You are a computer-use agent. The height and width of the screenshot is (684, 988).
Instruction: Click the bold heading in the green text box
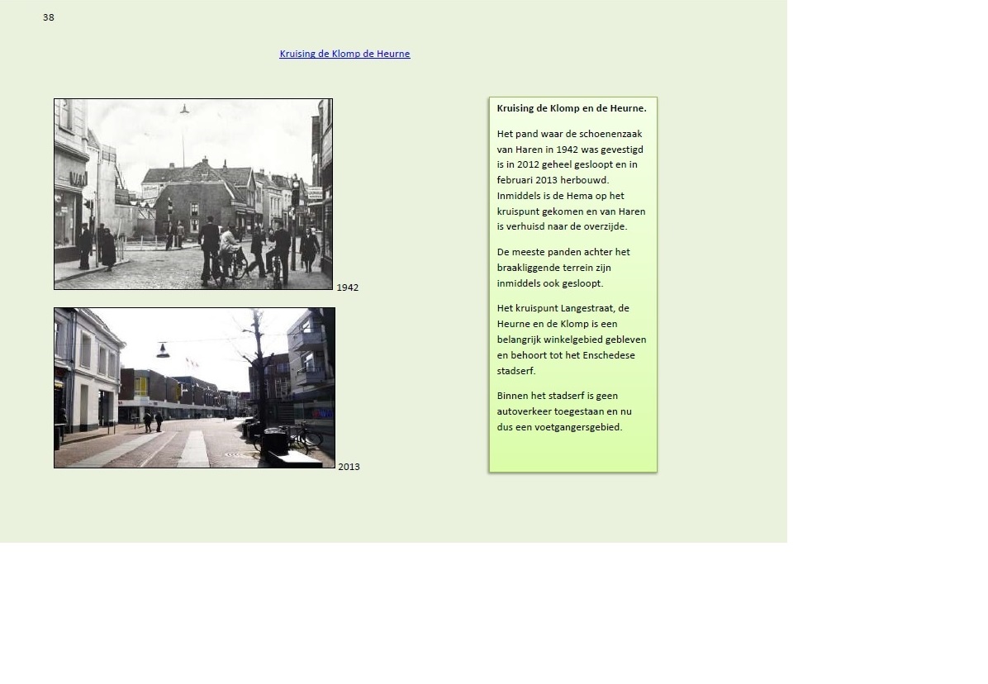tap(572, 108)
